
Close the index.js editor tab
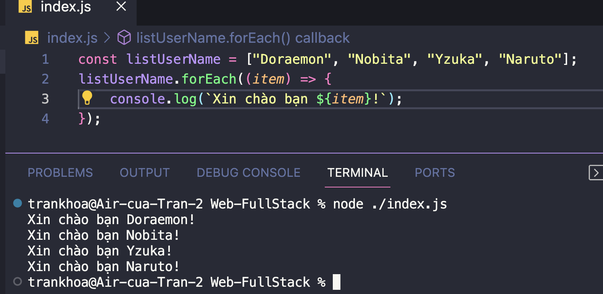pos(121,6)
